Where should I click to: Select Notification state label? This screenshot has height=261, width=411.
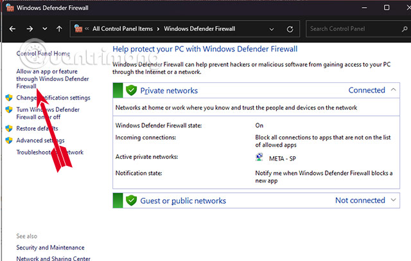[139, 173]
